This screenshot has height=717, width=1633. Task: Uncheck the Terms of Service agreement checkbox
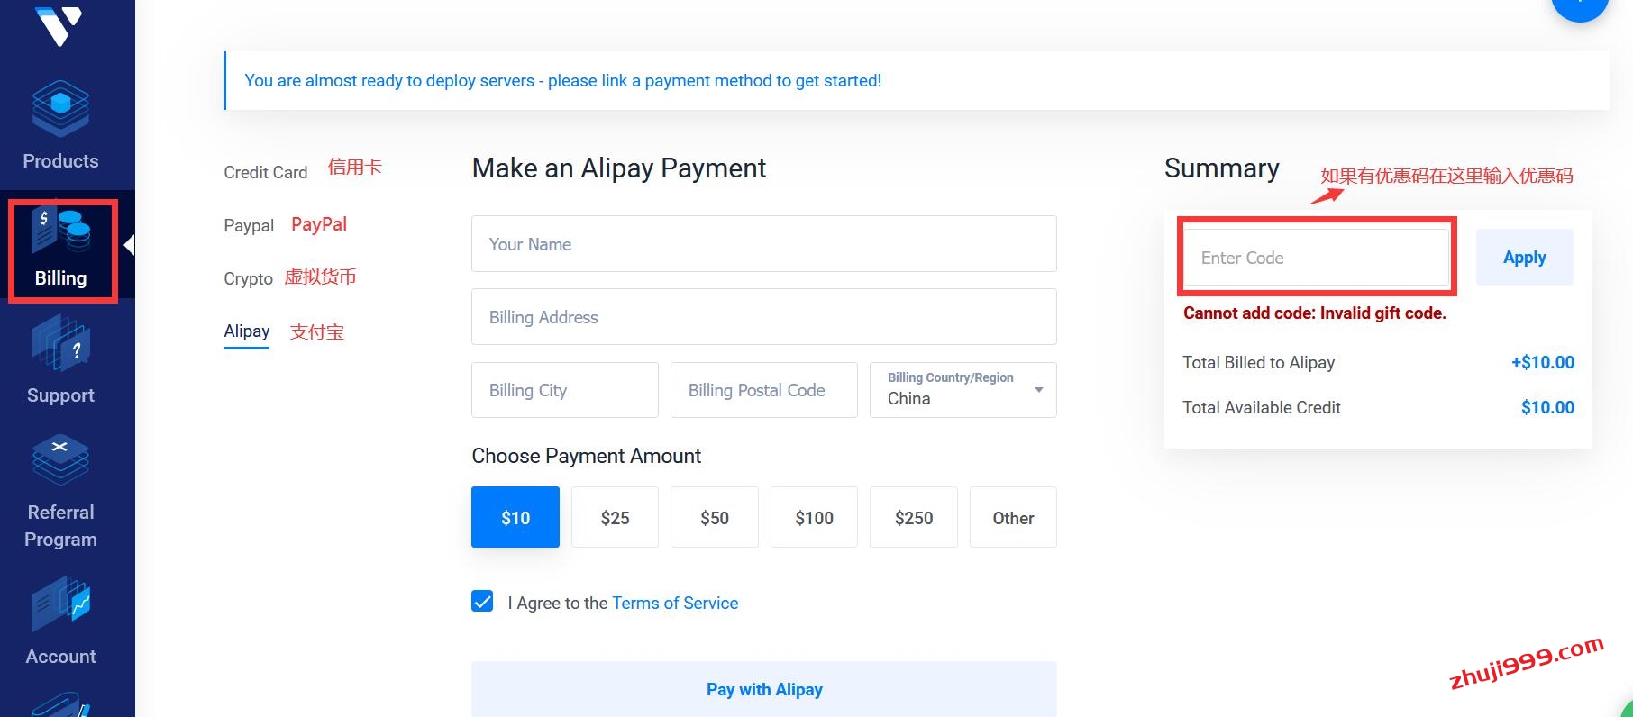482,602
